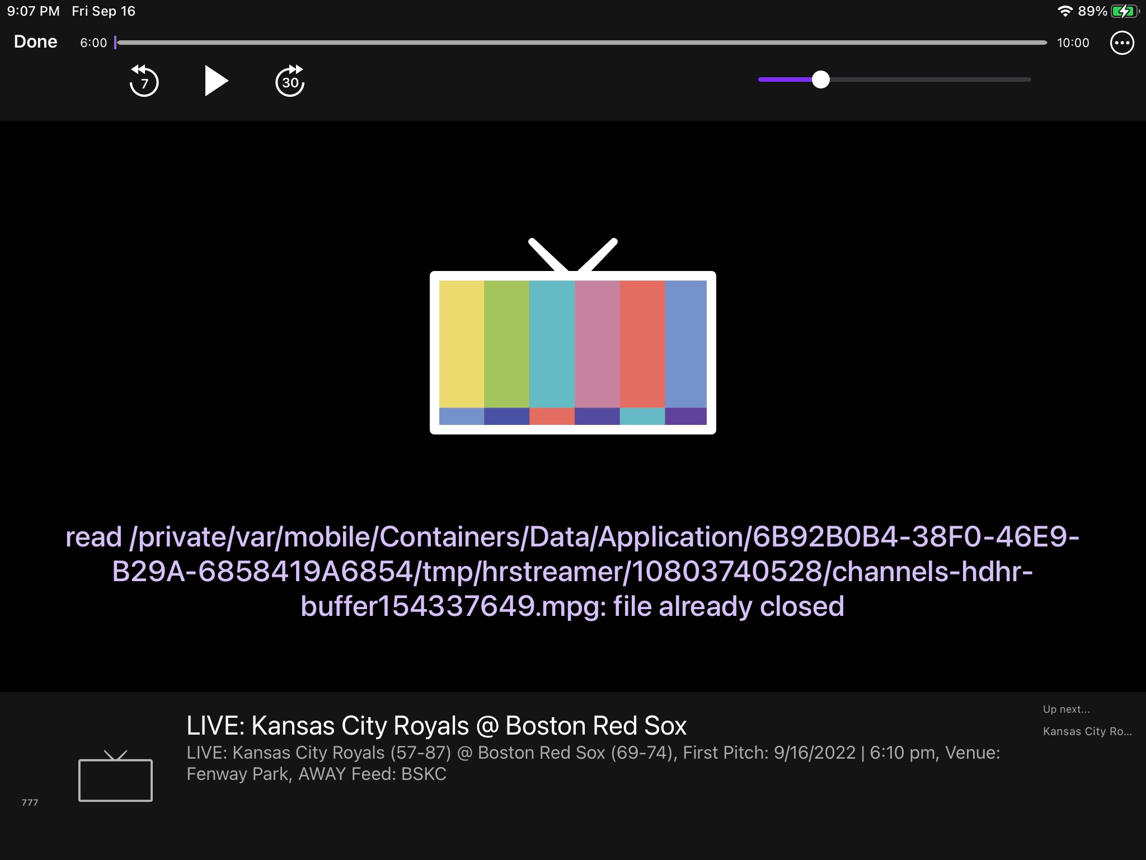
Task: Tap the Done button
Action: pyautogui.click(x=35, y=42)
